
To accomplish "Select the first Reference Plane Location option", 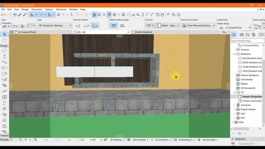I will click(x=113, y=26).
